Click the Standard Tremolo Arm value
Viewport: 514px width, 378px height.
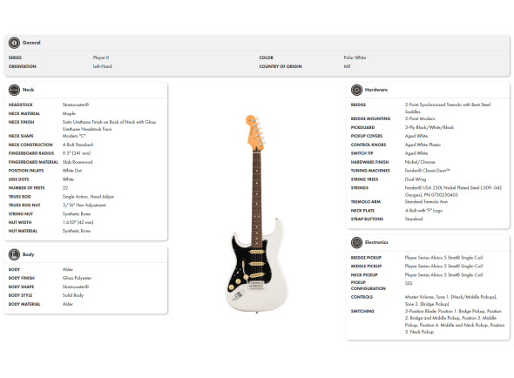coord(426,202)
